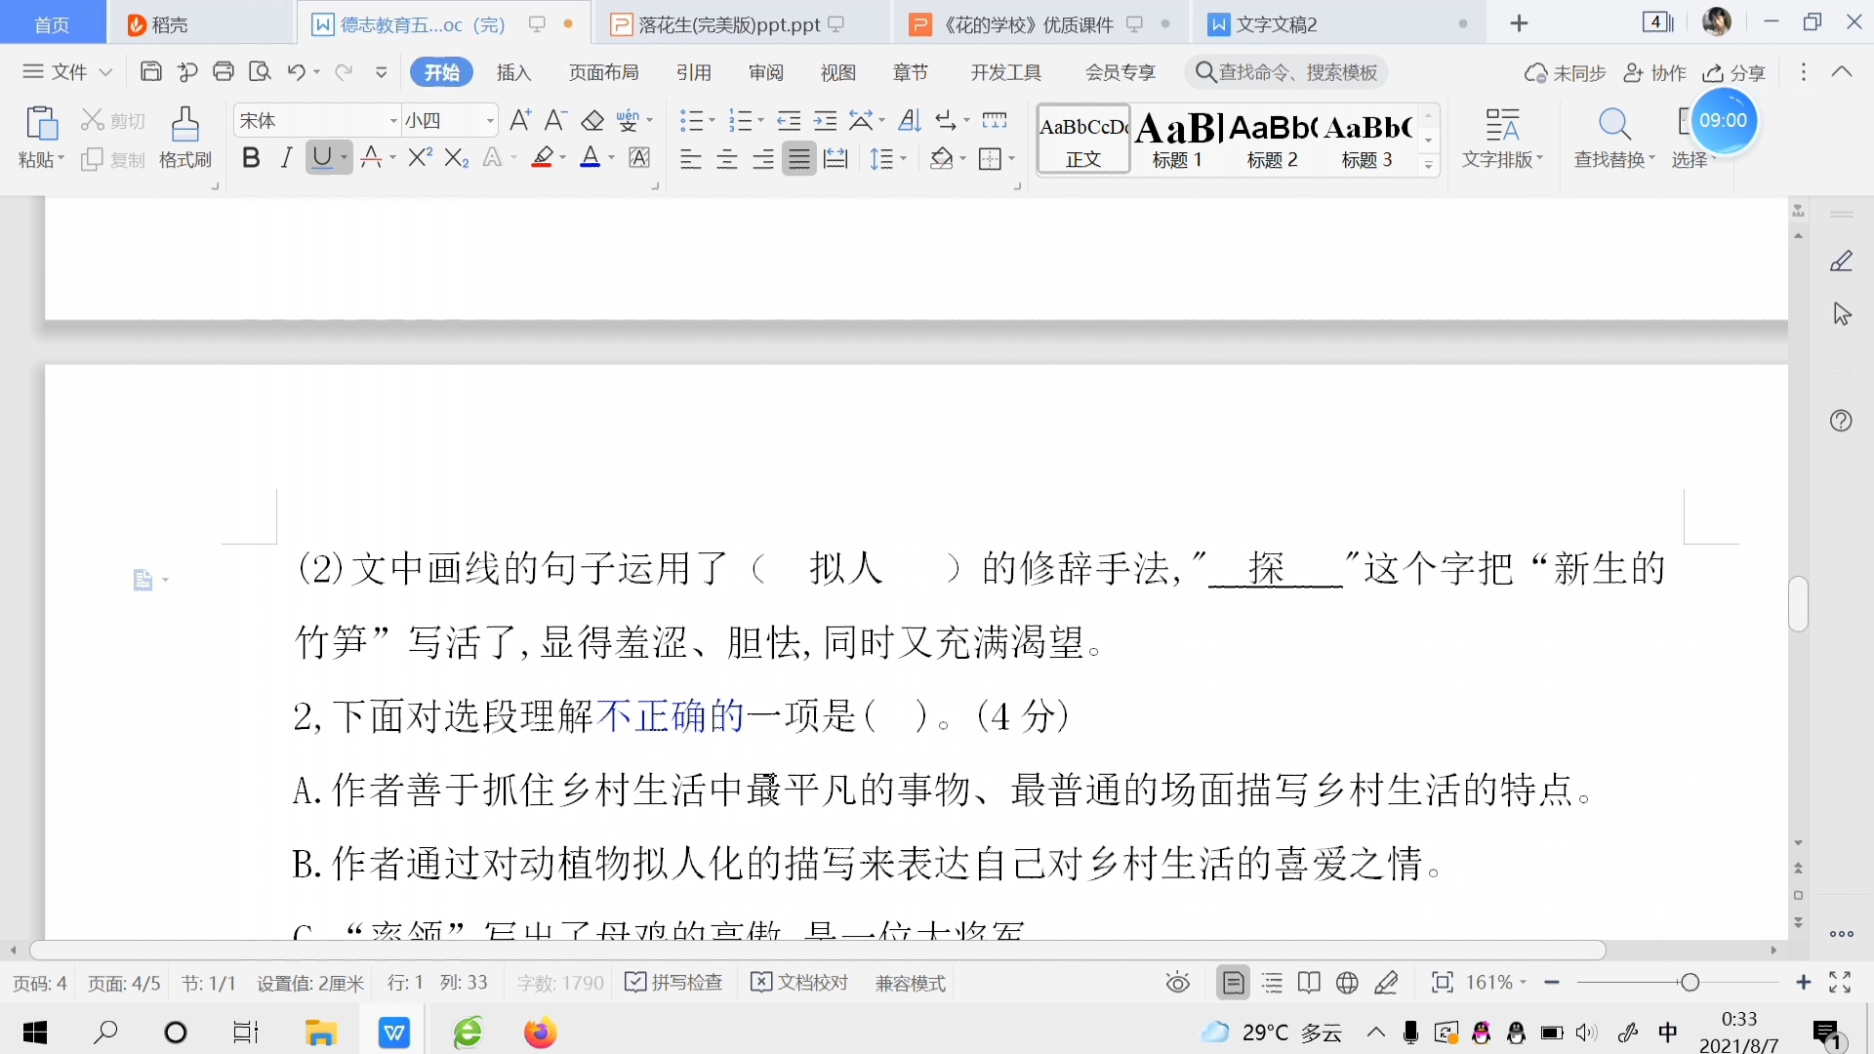Decrease font size with A- icon

555,120
